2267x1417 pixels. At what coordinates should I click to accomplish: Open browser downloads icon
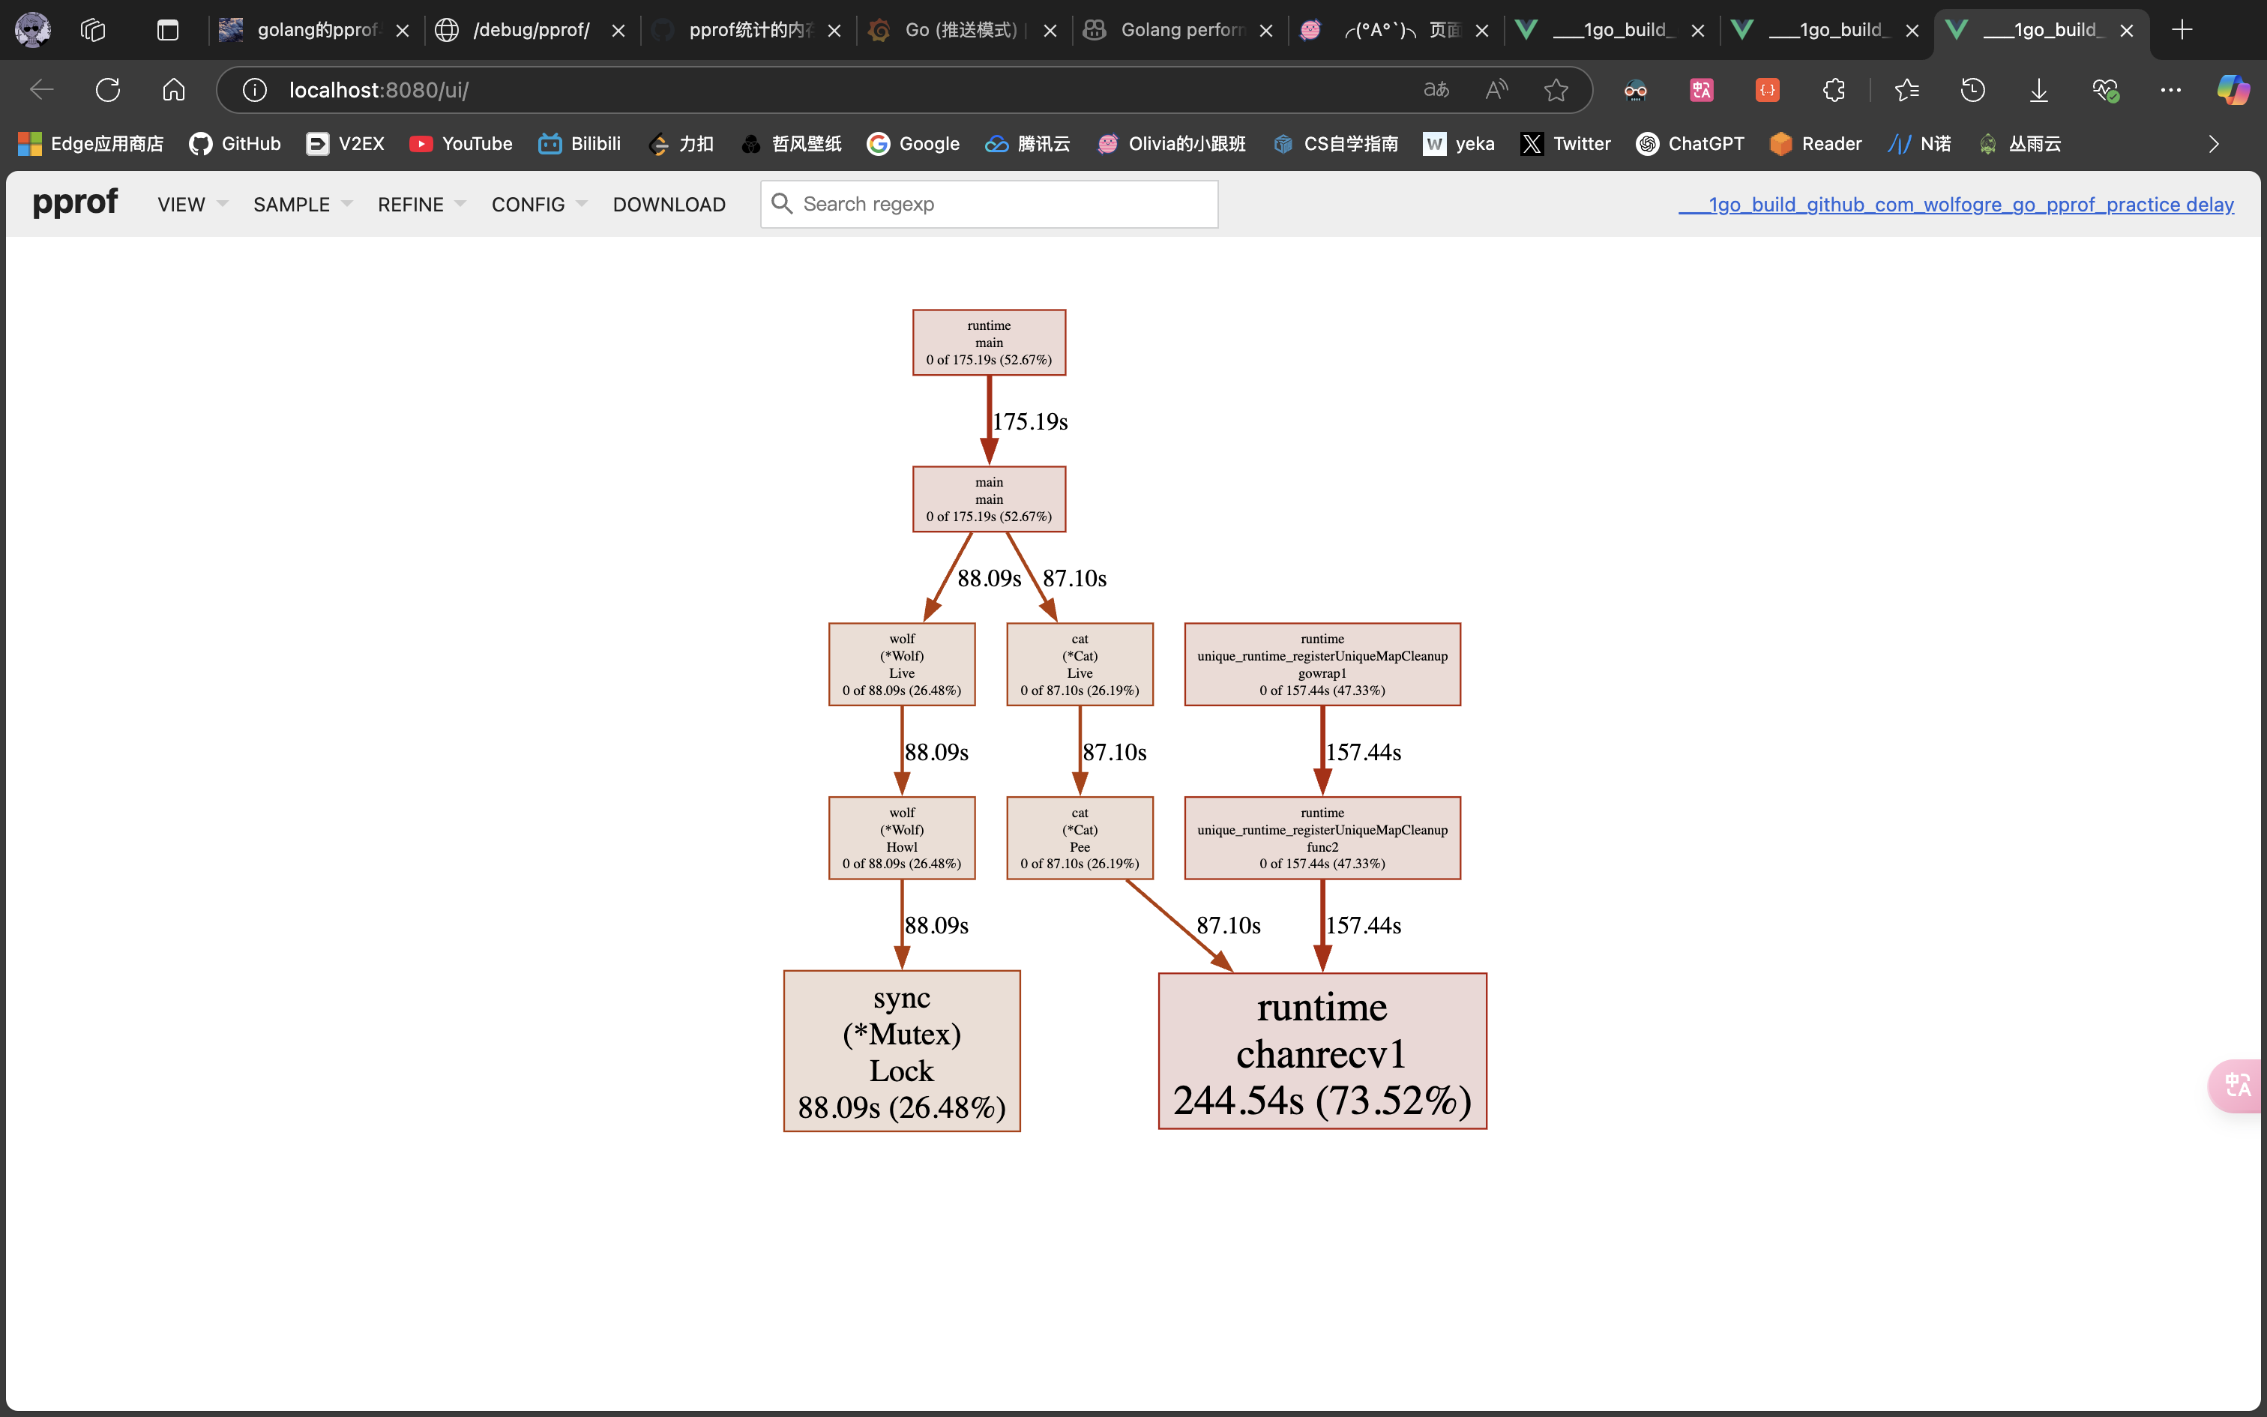tap(2038, 90)
